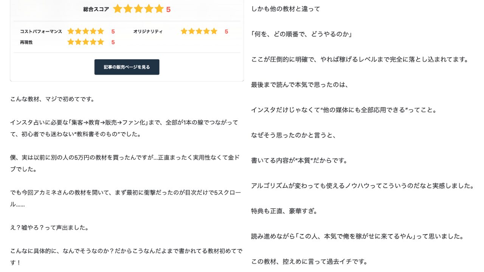This screenshot has height=272, width=484.
Task: Click the first star of コストパフォーマンス rating
Action: click(71, 31)
